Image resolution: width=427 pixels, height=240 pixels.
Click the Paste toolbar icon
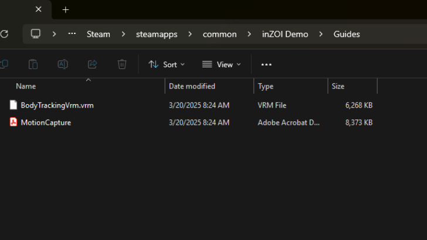[33, 64]
